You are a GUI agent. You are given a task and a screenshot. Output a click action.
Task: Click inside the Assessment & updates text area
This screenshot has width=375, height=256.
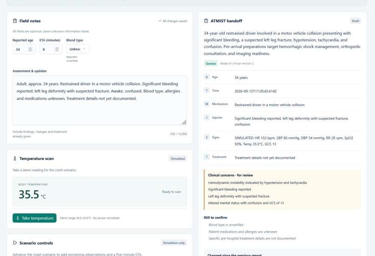click(x=100, y=100)
